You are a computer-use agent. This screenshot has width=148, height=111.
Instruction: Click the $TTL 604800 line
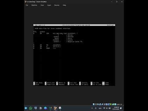[x=39, y=32]
